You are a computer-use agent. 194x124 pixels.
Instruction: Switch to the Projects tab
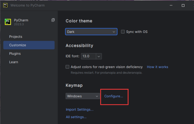tap(16, 37)
